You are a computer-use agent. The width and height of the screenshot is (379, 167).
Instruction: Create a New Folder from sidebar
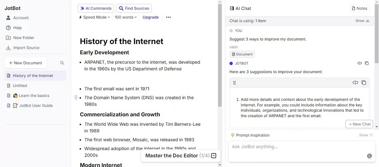coord(20,38)
